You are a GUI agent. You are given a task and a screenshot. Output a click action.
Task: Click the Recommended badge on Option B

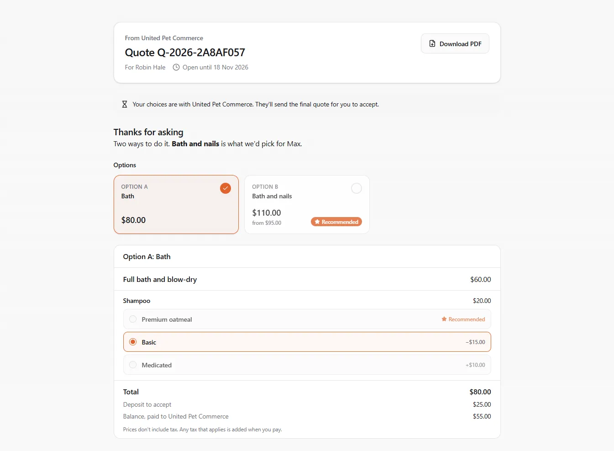(336, 222)
